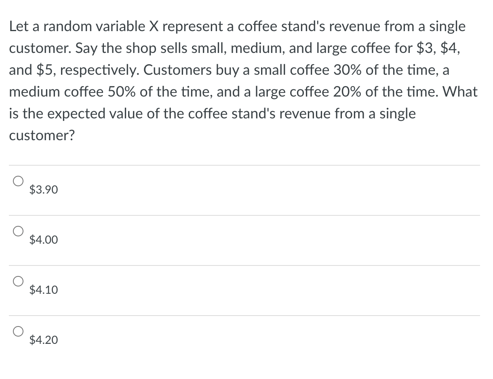Choose the first answer option's radio circle
Image resolution: width=493 pixels, height=379 pixels.
pos(18,181)
